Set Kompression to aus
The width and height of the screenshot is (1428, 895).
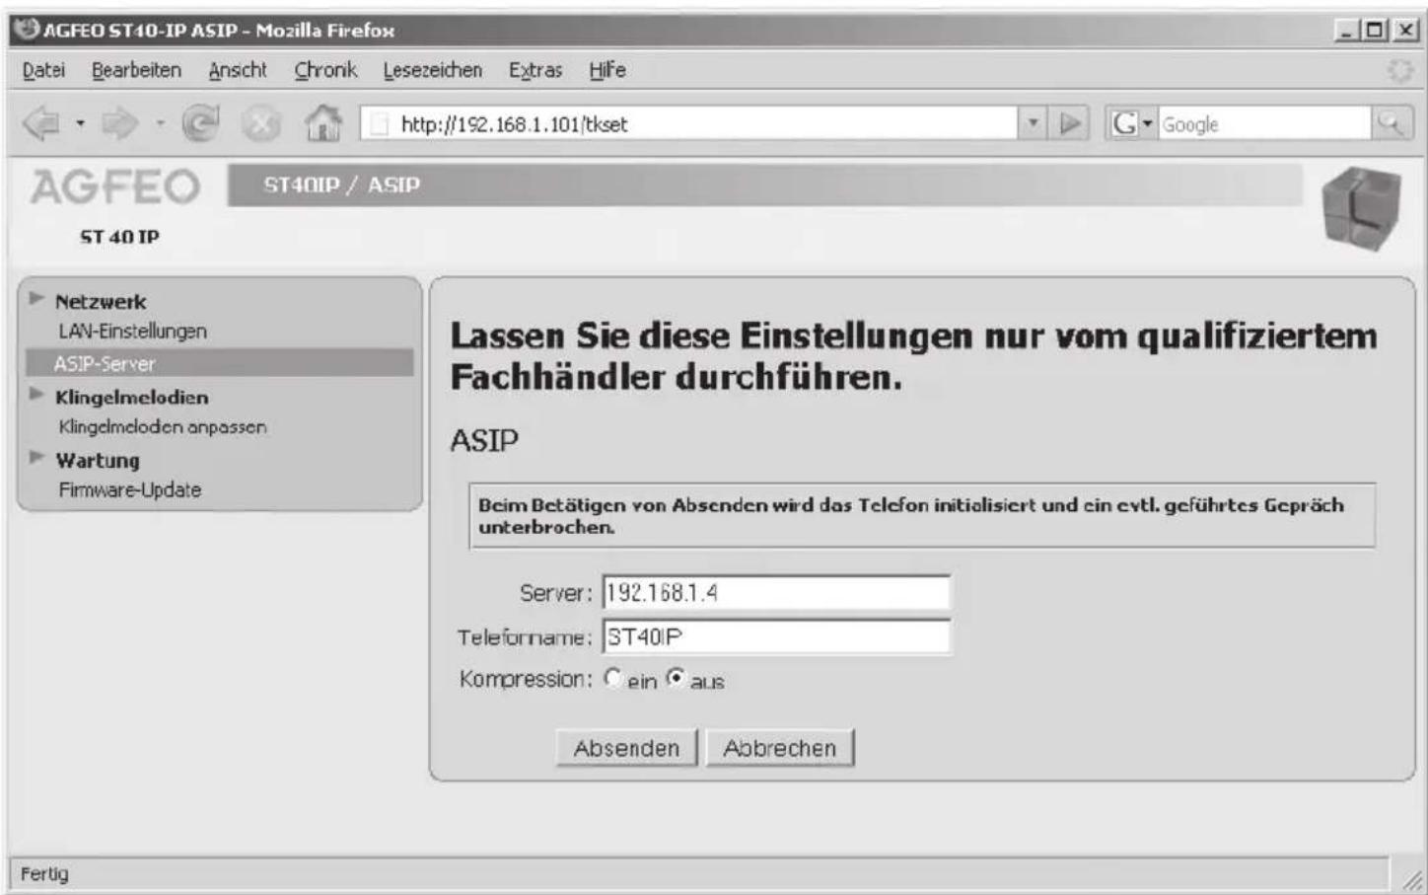[676, 679]
